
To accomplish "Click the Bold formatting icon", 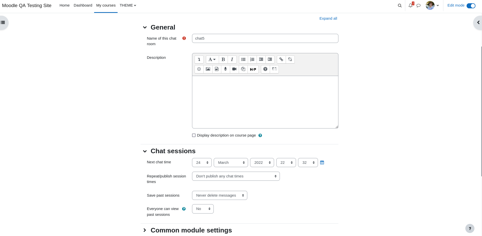I will point(223,60).
